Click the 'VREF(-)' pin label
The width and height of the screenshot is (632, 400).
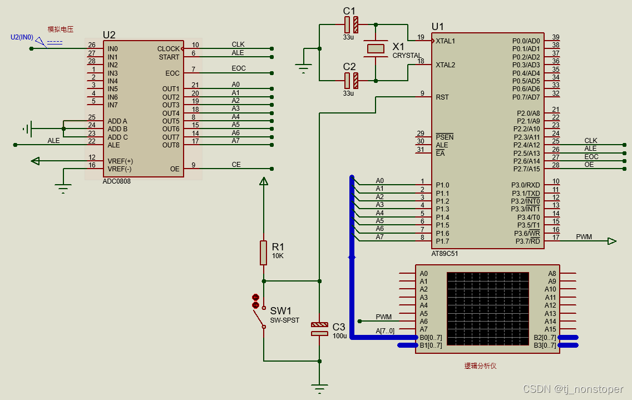(x=119, y=169)
